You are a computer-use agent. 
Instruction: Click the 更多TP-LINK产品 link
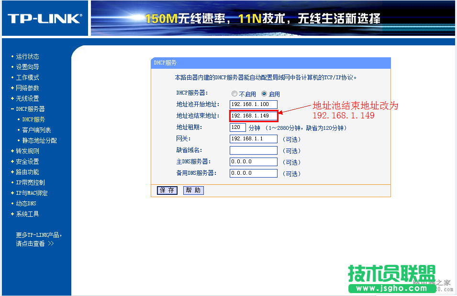pos(38,235)
